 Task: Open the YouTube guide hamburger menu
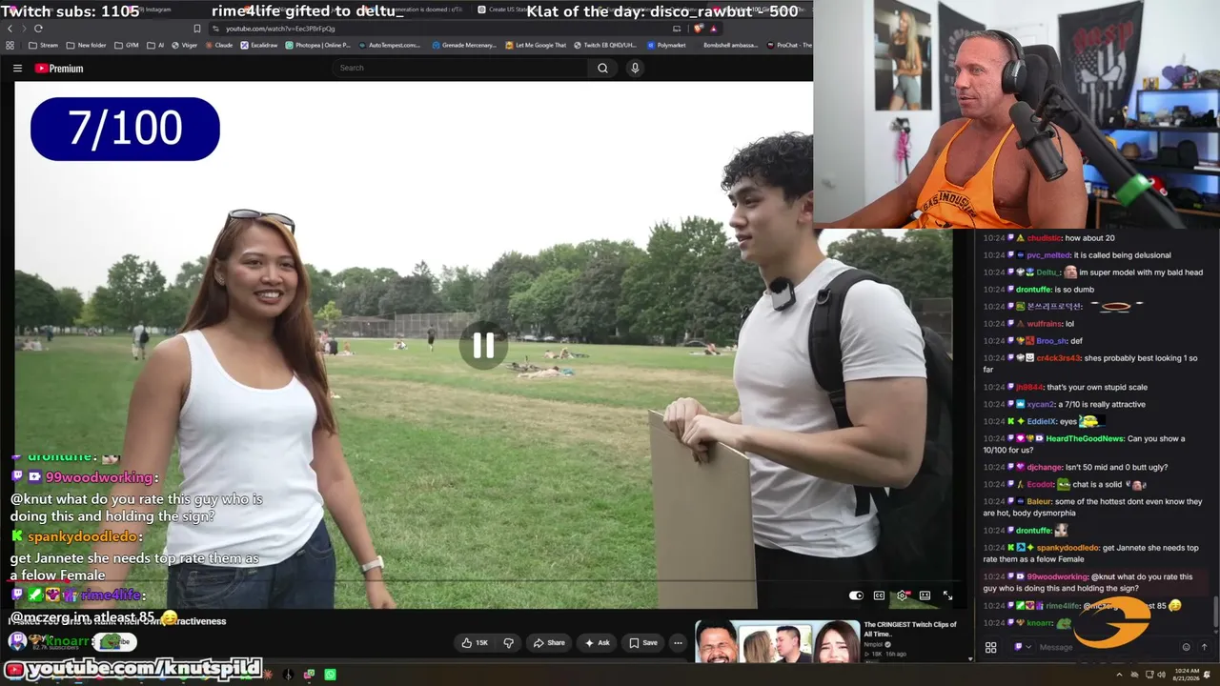point(17,69)
